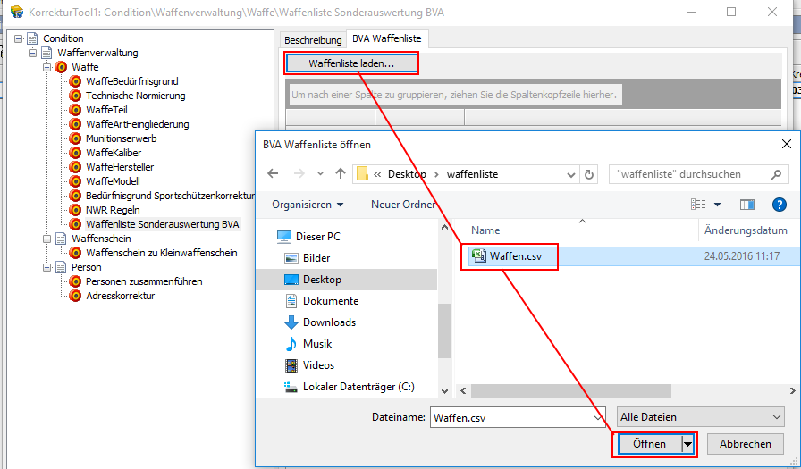Click the Waffenliste laden button

pyautogui.click(x=350, y=63)
